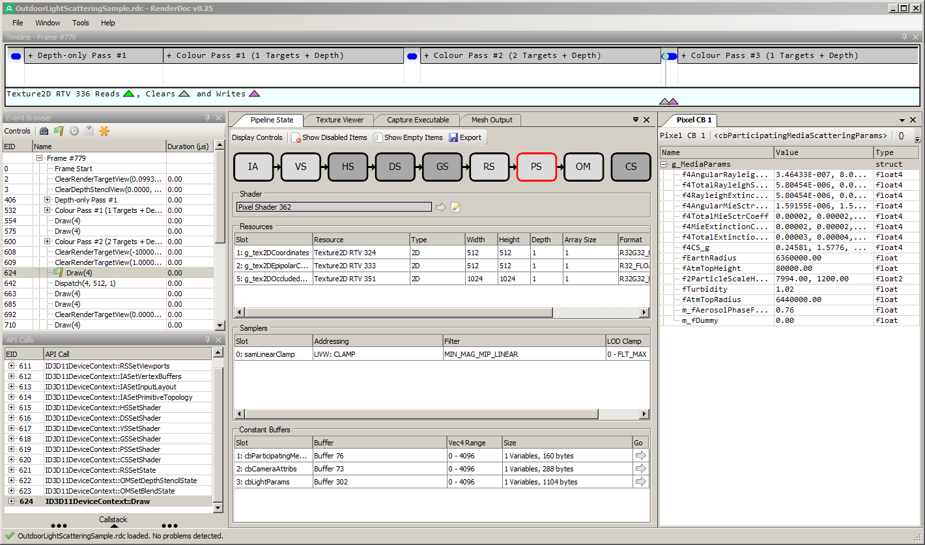Pin the Event Browser panel
The height and width of the screenshot is (545, 925).
pyautogui.click(x=207, y=118)
